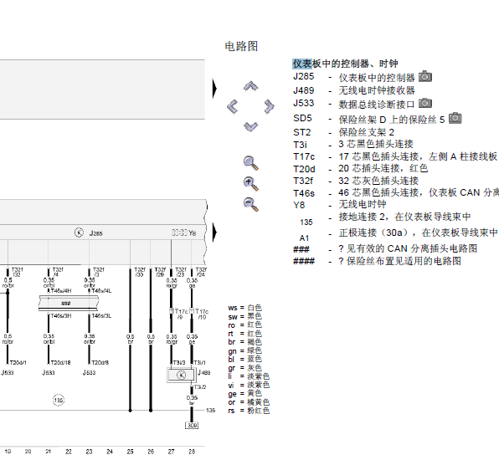Image resolution: width=499 pixels, height=455 pixels.
Task: Select the J489 component box in diagram
Action: 181,376
